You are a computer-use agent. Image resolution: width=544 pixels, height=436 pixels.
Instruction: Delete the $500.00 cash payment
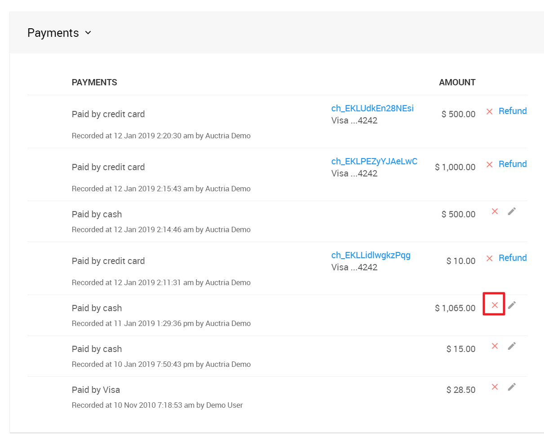(x=495, y=211)
